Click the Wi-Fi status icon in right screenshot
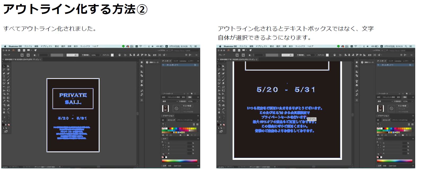This screenshot has width=438, height=170. click(356, 46)
